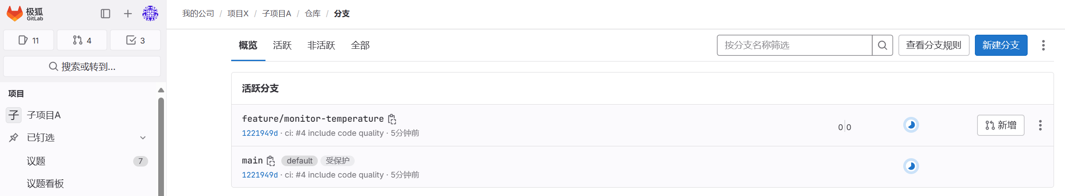Copy the feature/monitor-temperature branch name

(392, 119)
